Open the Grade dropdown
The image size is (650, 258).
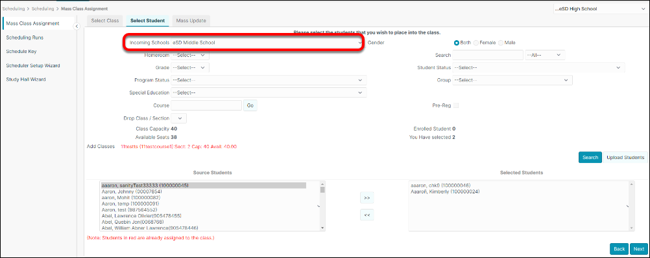pos(190,67)
